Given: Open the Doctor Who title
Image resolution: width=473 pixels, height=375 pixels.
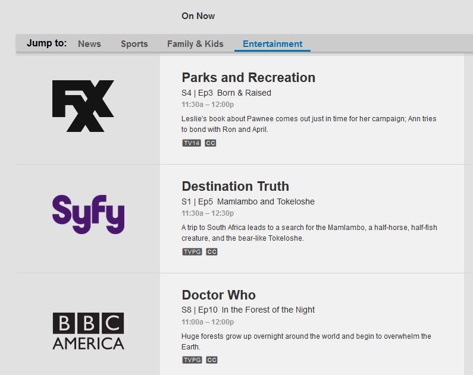Looking at the screenshot, I should point(219,295).
